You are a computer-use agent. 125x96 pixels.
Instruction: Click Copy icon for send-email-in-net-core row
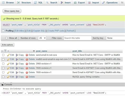(17, 55)
